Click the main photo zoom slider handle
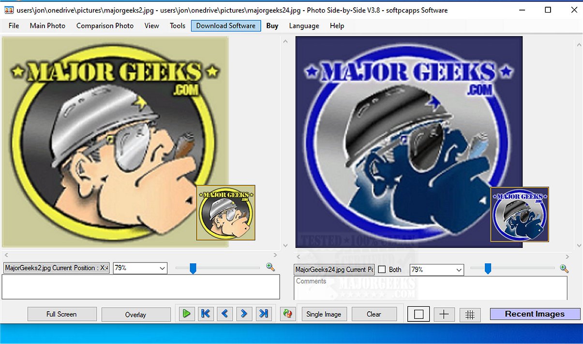 (x=193, y=268)
